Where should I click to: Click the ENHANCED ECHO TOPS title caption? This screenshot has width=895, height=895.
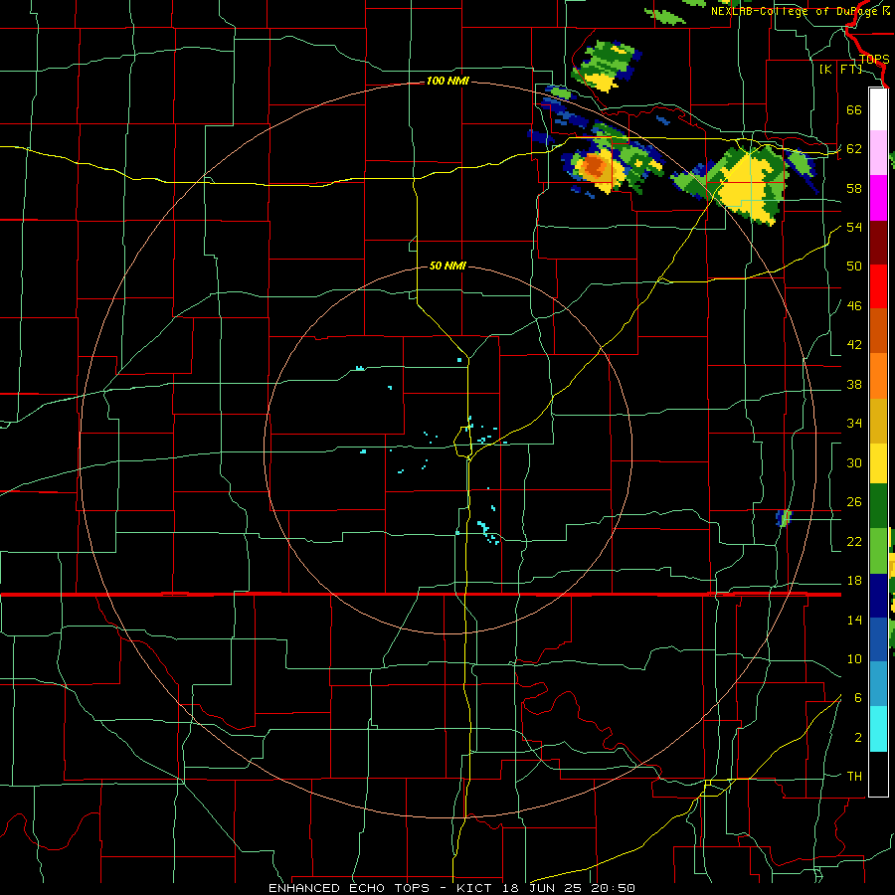[451, 888]
